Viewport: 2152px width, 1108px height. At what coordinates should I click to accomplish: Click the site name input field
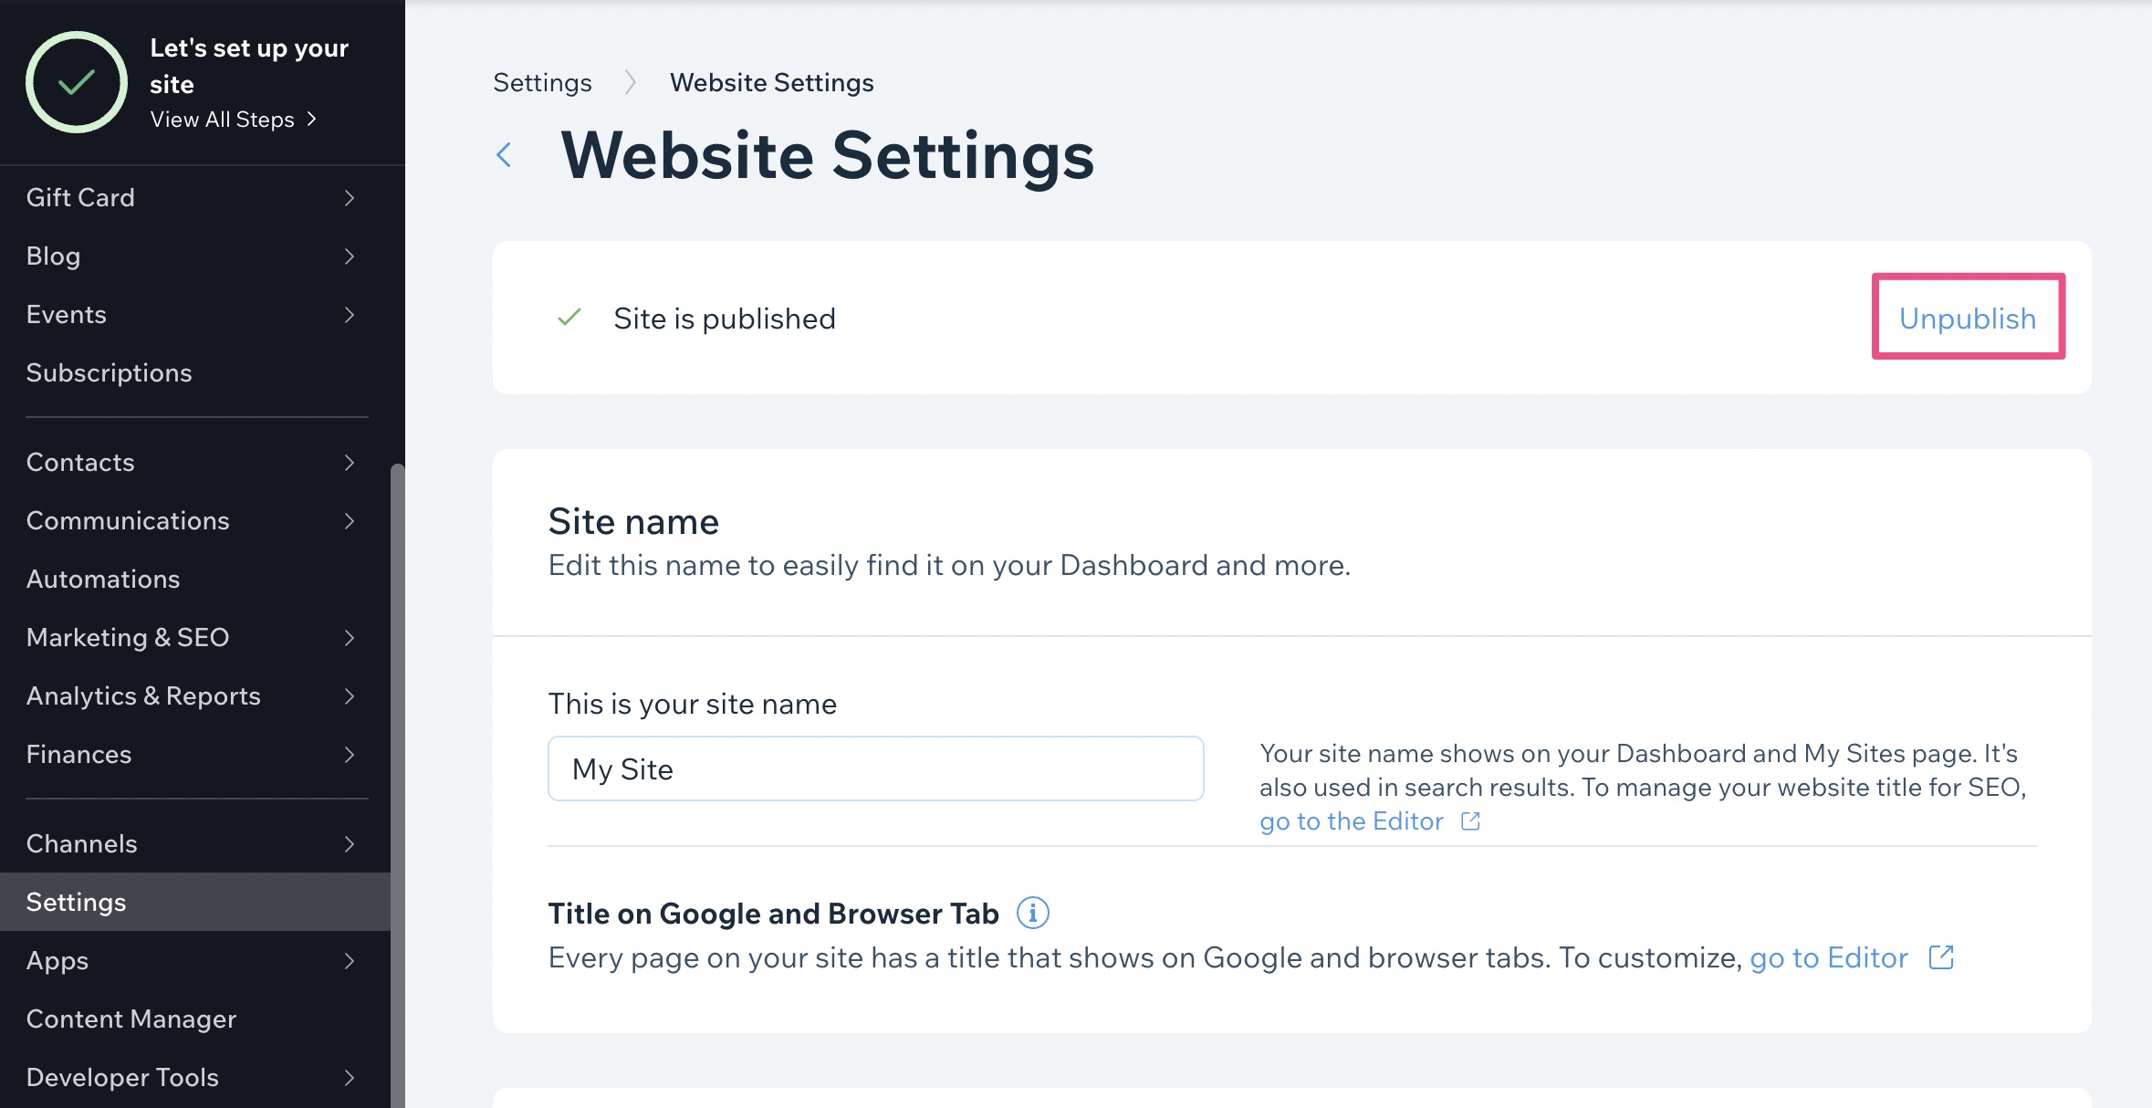click(876, 768)
